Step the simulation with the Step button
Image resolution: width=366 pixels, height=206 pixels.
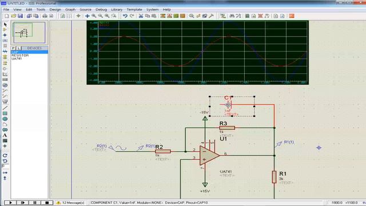pyautogui.click(x=23, y=203)
